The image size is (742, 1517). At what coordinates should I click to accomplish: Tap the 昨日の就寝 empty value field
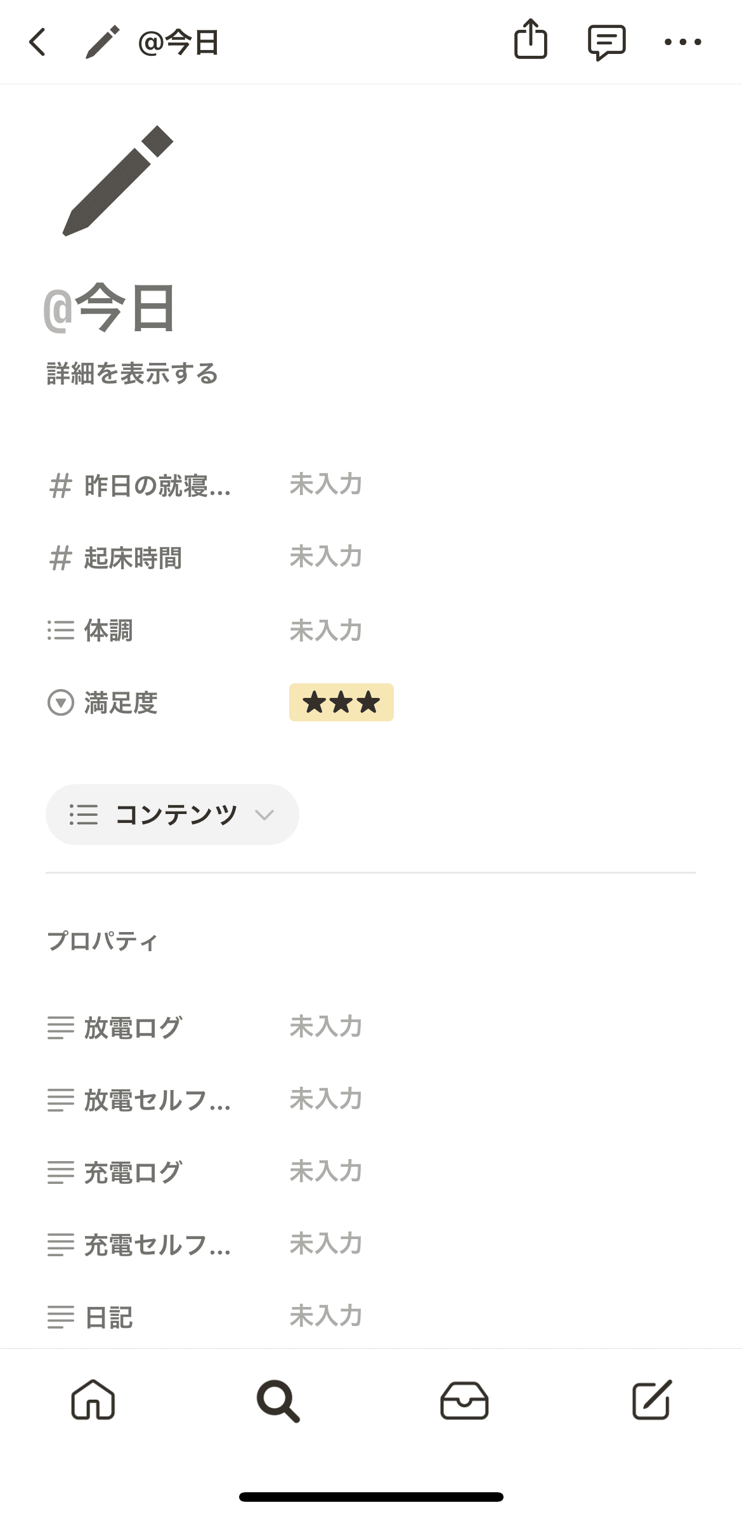click(325, 485)
